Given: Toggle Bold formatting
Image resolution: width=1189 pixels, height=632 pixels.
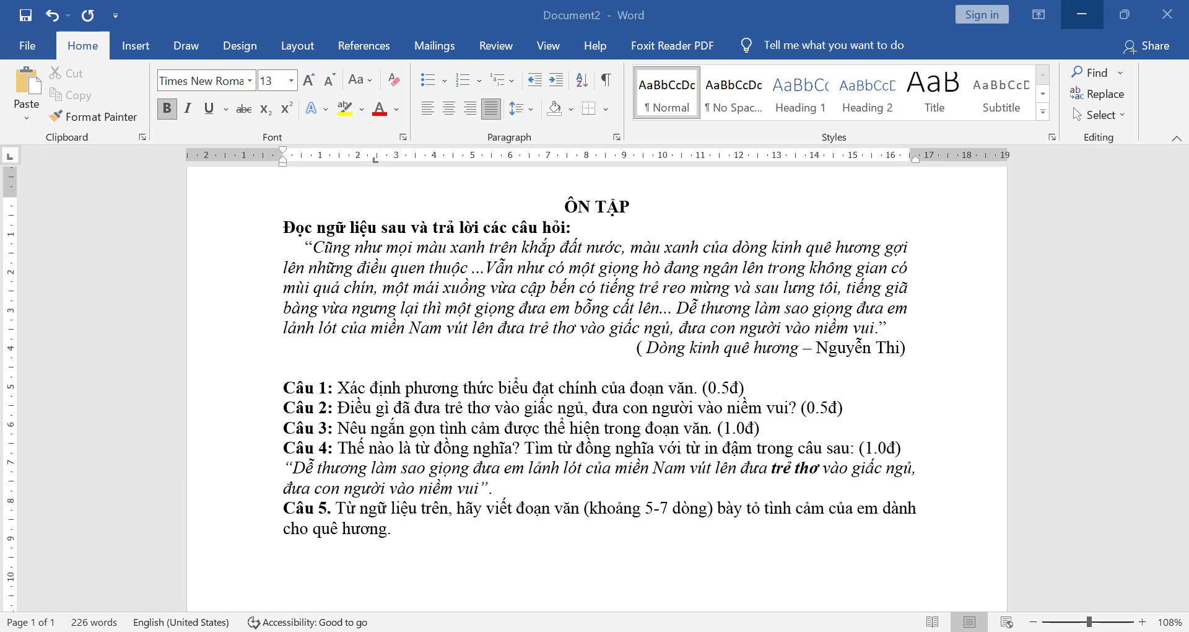Looking at the screenshot, I should (x=167, y=108).
